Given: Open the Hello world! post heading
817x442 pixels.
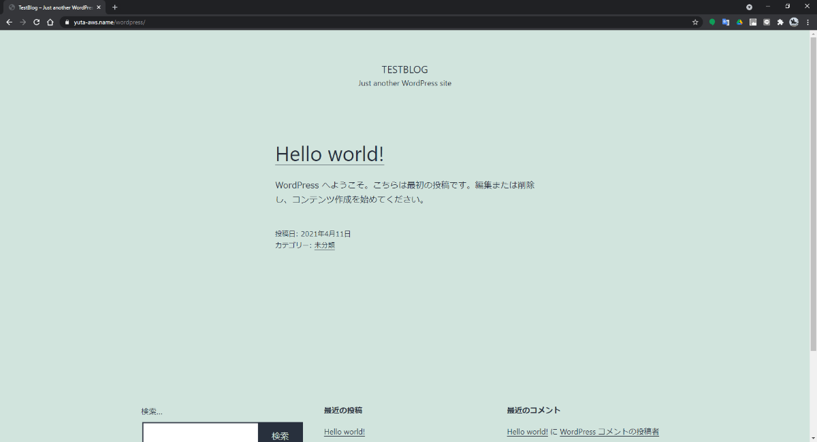Looking at the screenshot, I should [x=330, y=154].
